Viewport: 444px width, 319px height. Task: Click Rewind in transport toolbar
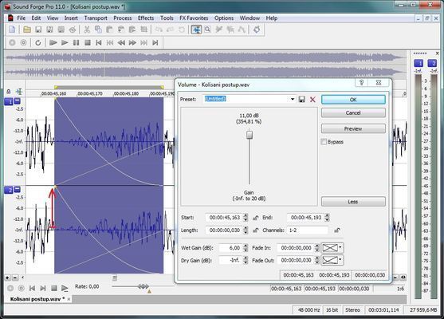tap(121, 43)
